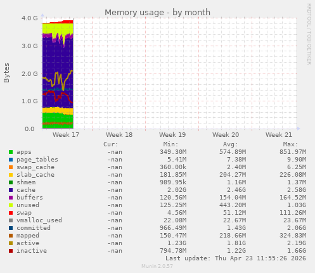Image resolution: width=315 pixels, height=273 pixels.
Task: Click the stacked memory graph area in Week 17
Action: click(x=58, y=74)
